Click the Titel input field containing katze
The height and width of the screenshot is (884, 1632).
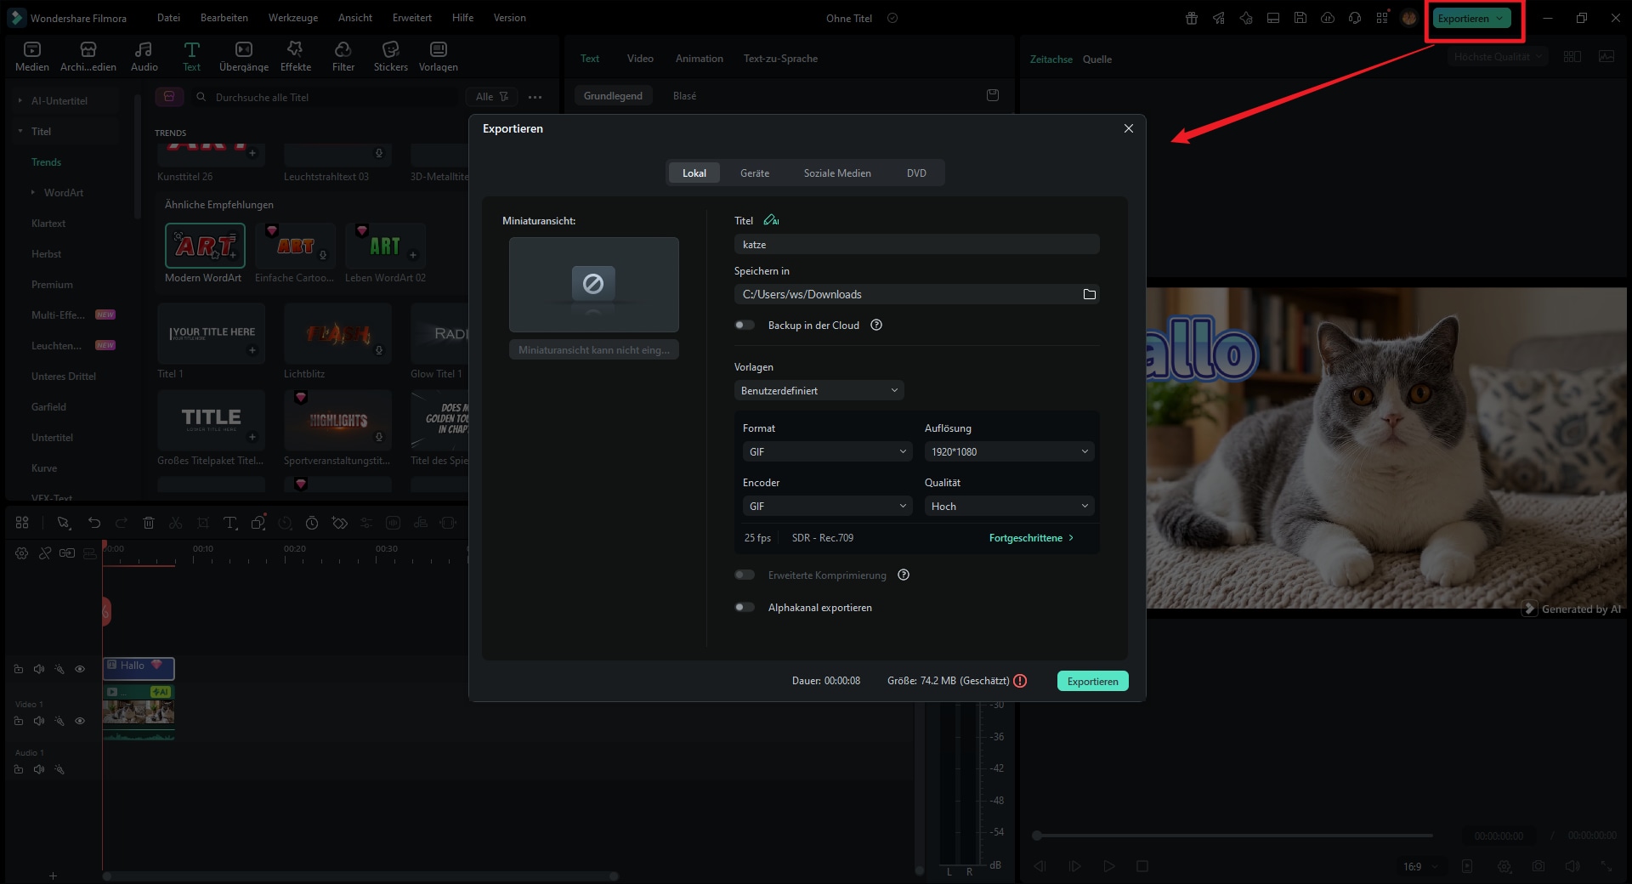tap(917, 244)
